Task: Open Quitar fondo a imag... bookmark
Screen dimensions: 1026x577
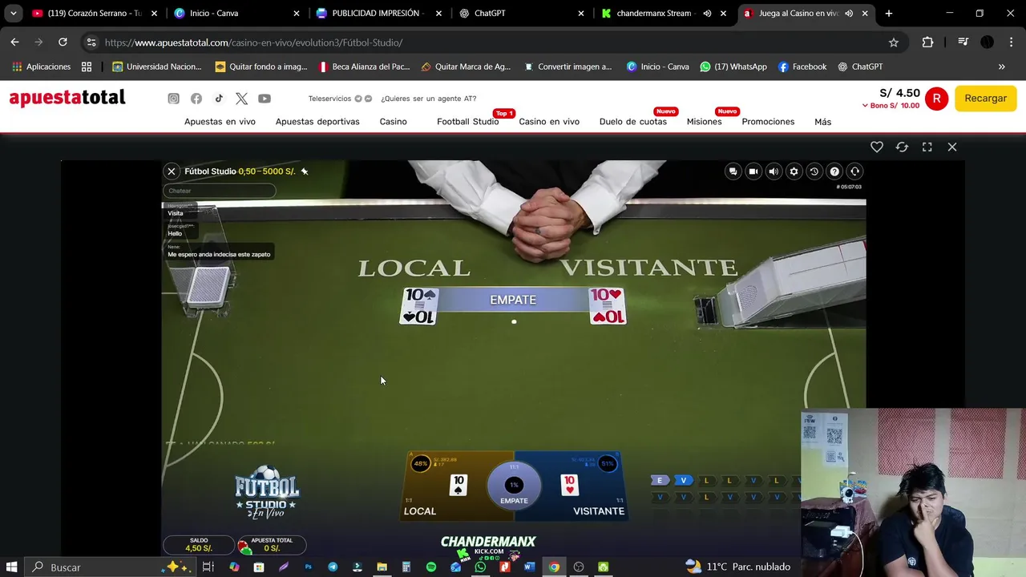Action: tap(261, 67)
